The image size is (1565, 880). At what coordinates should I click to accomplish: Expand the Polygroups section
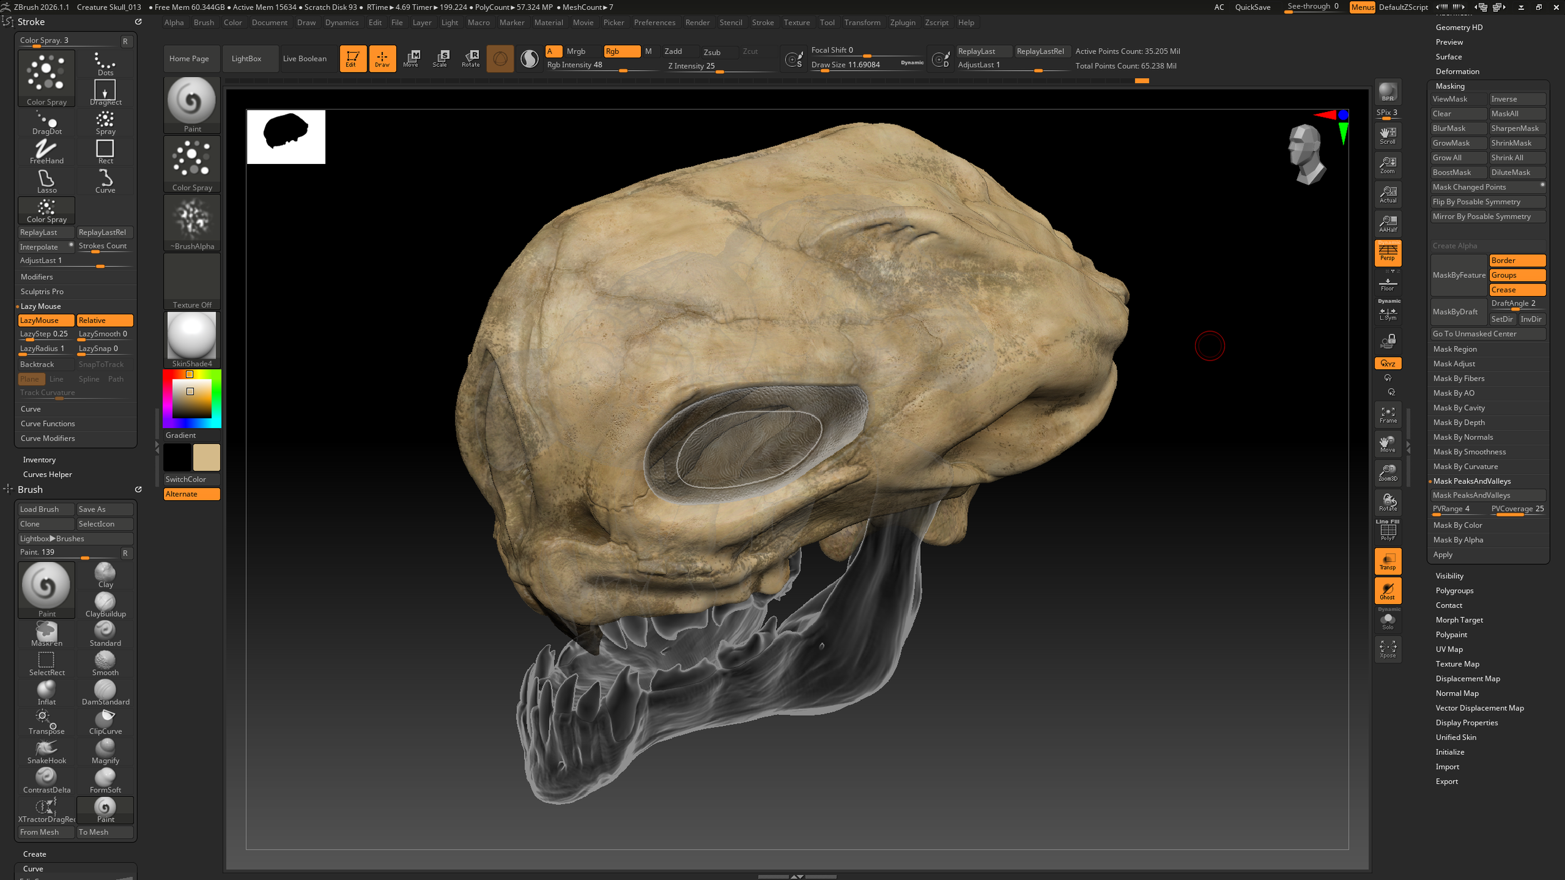coord(1454,590)
